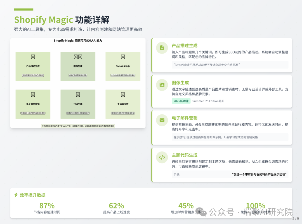302x224 pixels.
Task: Click the right placeholder icon in 图像生成 tile
Action: [x=80, y=57]
